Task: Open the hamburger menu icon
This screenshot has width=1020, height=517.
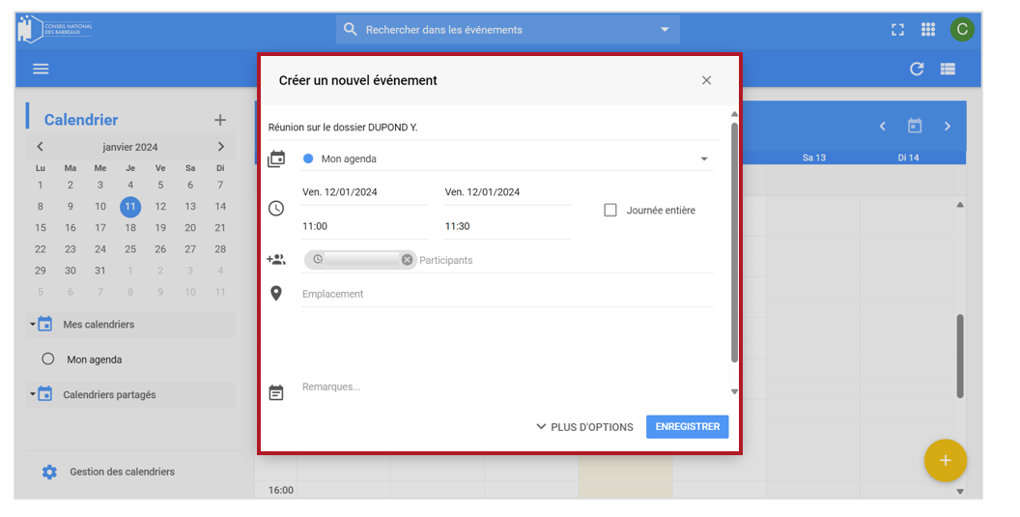Action: [x=41, y=69]
